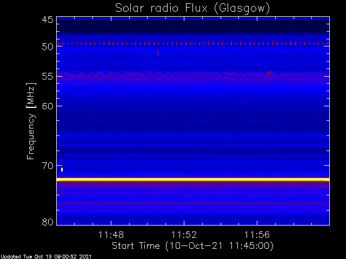Click the 11:56 time axis label
The image size is (346, 259).
click(257, 235)
